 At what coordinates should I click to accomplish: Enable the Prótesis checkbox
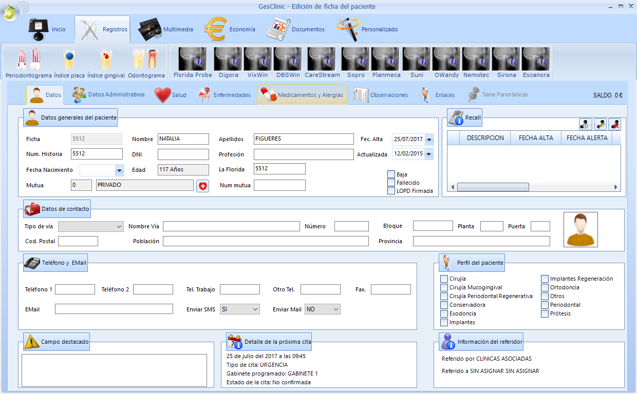tap(545, 313)
